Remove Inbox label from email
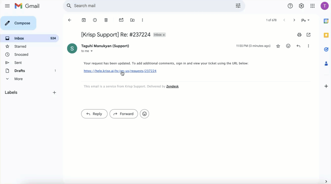 point(164,35)
